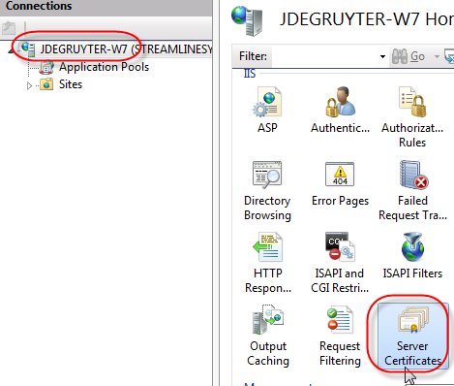Click the Go filter button
The width and height of the screenshot is (454, 386).
click(x=409, y=56)
